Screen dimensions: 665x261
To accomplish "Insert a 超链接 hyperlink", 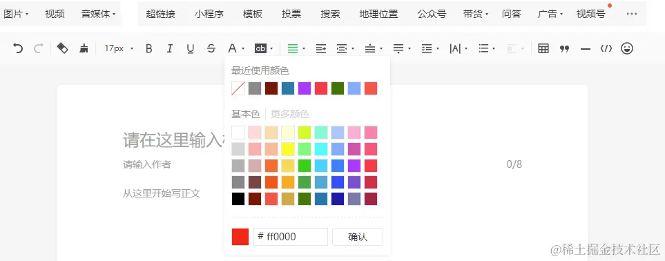I will click(160, 14).
